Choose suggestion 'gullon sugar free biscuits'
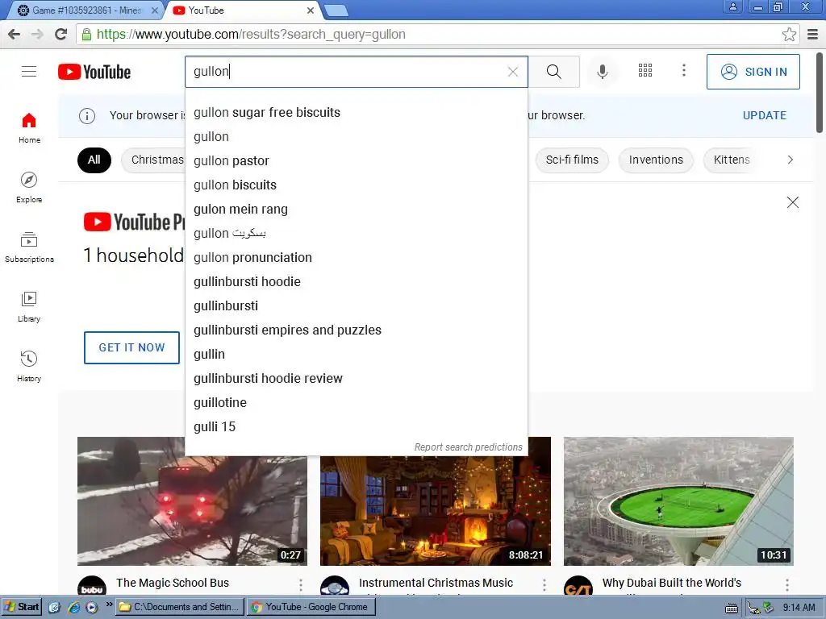The height and width of the screenshot is (619, 826). click(356, 113)
